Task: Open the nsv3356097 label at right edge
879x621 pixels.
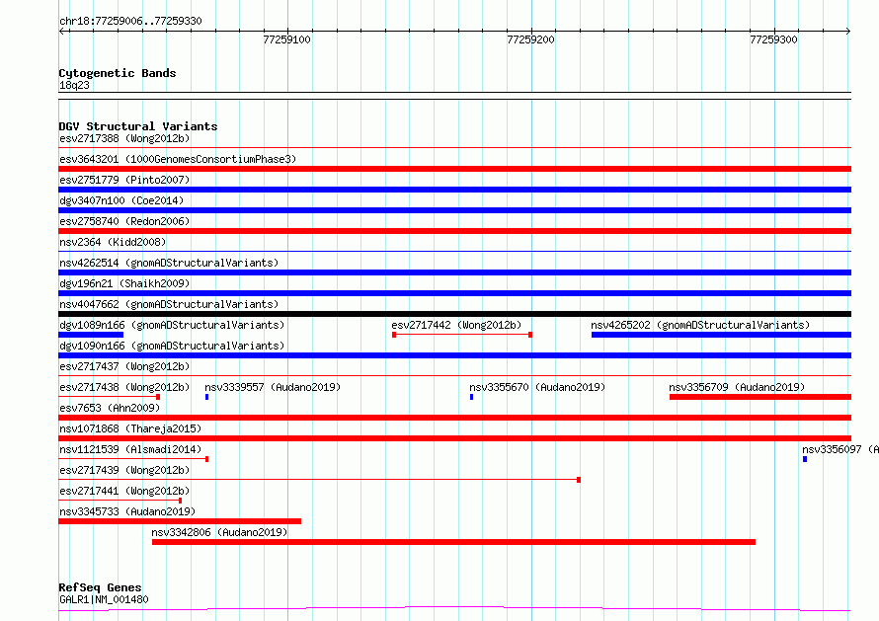Action: point(840,449)
